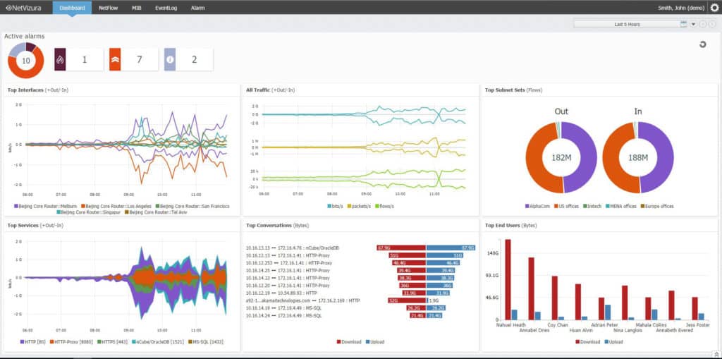Click the Mahala Collins user label

tap(651, 325)
